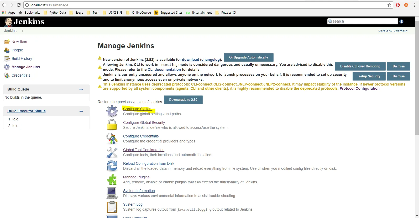Bookmark this page with the star icon

point(389,5)
